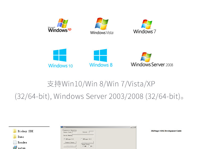Image resolution: width=203 pixels, height=149 pixels.
Task: Close the Demo window
Action: point(135,127)
